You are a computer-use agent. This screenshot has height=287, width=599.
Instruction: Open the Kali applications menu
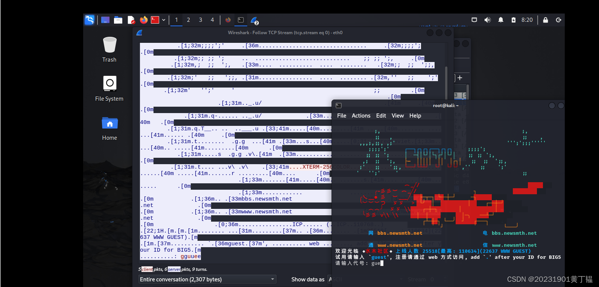(90, 20)
